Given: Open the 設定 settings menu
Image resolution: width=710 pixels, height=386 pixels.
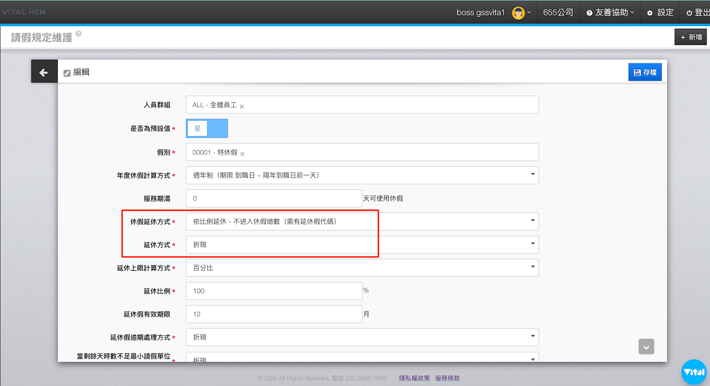Looking at the screenshot, I should click(x=660, y=13).
